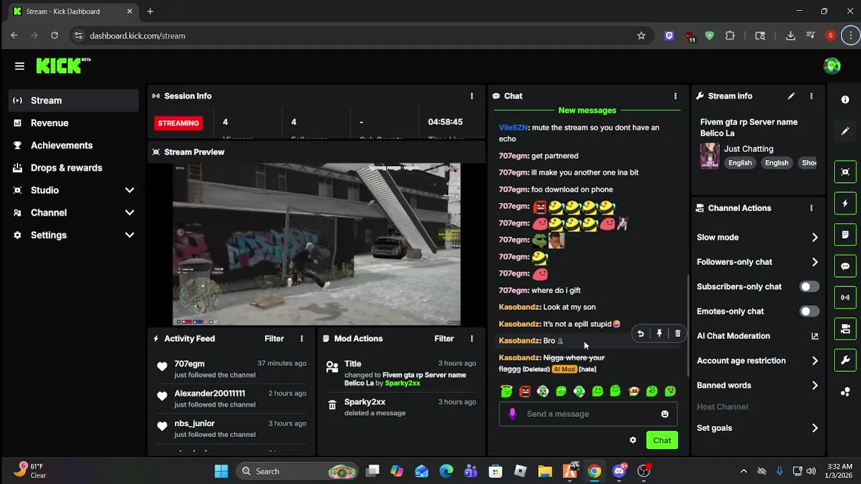Viewport: 861px width, 484px height.
Task: Click the chat panel scrollbar
Action: tap(687, 325)
